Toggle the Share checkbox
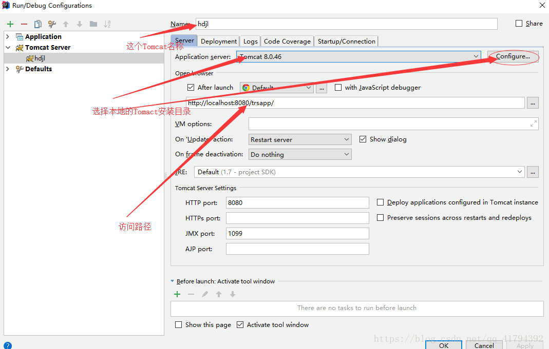This screenshot has height=349, width=549. tap(519, 24)
